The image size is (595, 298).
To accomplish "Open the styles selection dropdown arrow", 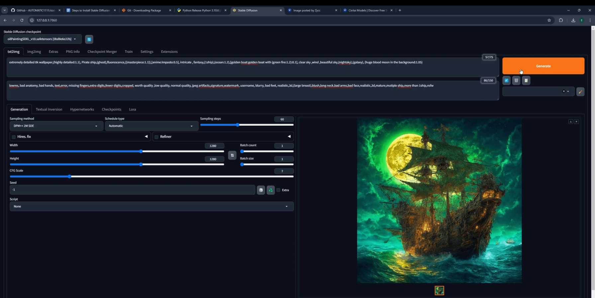I will click(568, 91).
